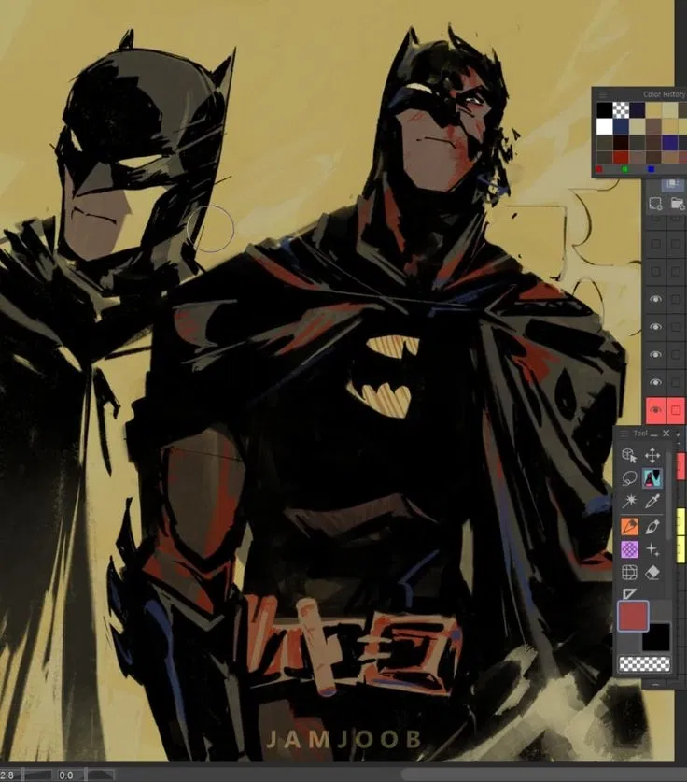Pick the black sub color swatch in Tool palette

[656, 637]
